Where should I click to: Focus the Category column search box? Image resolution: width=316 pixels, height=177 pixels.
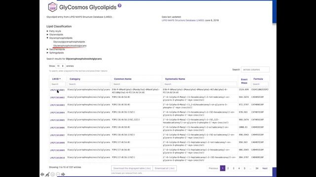[x=89, y=84]
